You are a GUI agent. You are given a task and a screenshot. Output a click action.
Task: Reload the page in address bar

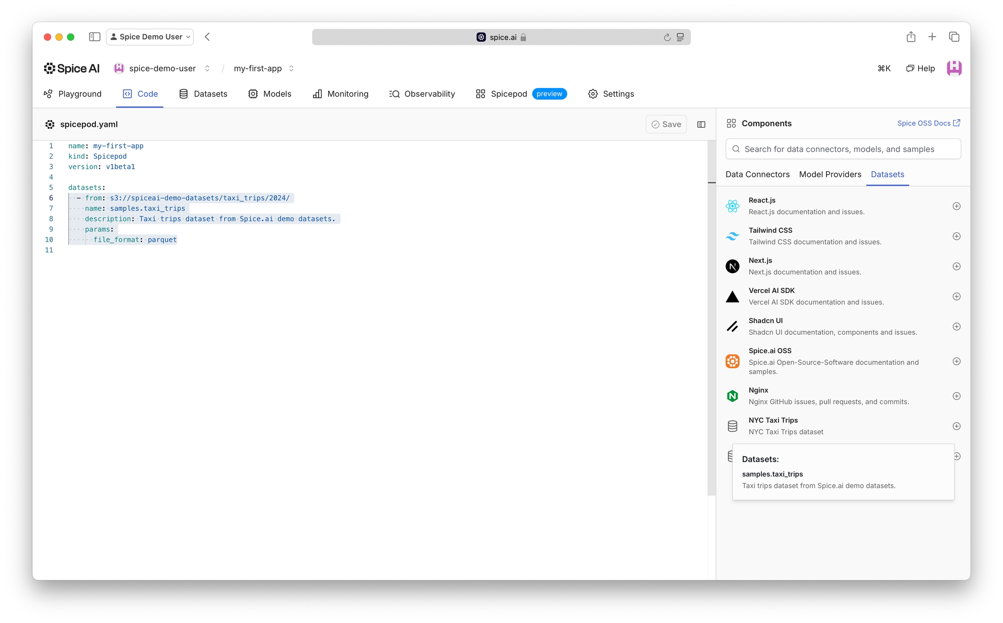pos(667,37)
